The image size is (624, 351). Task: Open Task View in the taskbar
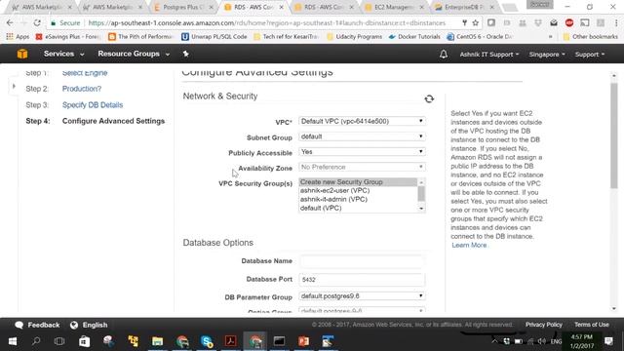tap(59, 341)
